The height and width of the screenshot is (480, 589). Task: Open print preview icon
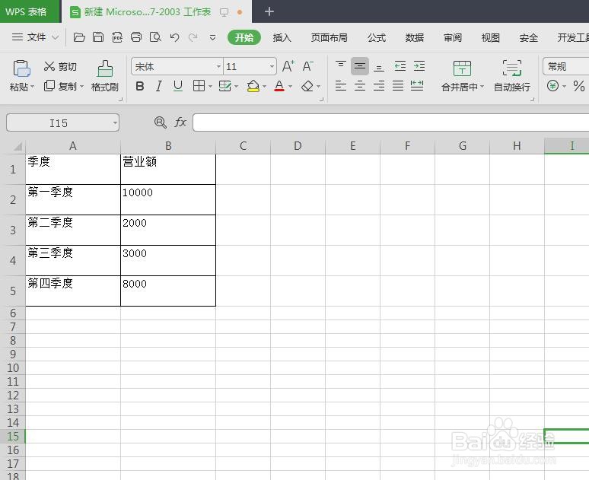[155, 37]
